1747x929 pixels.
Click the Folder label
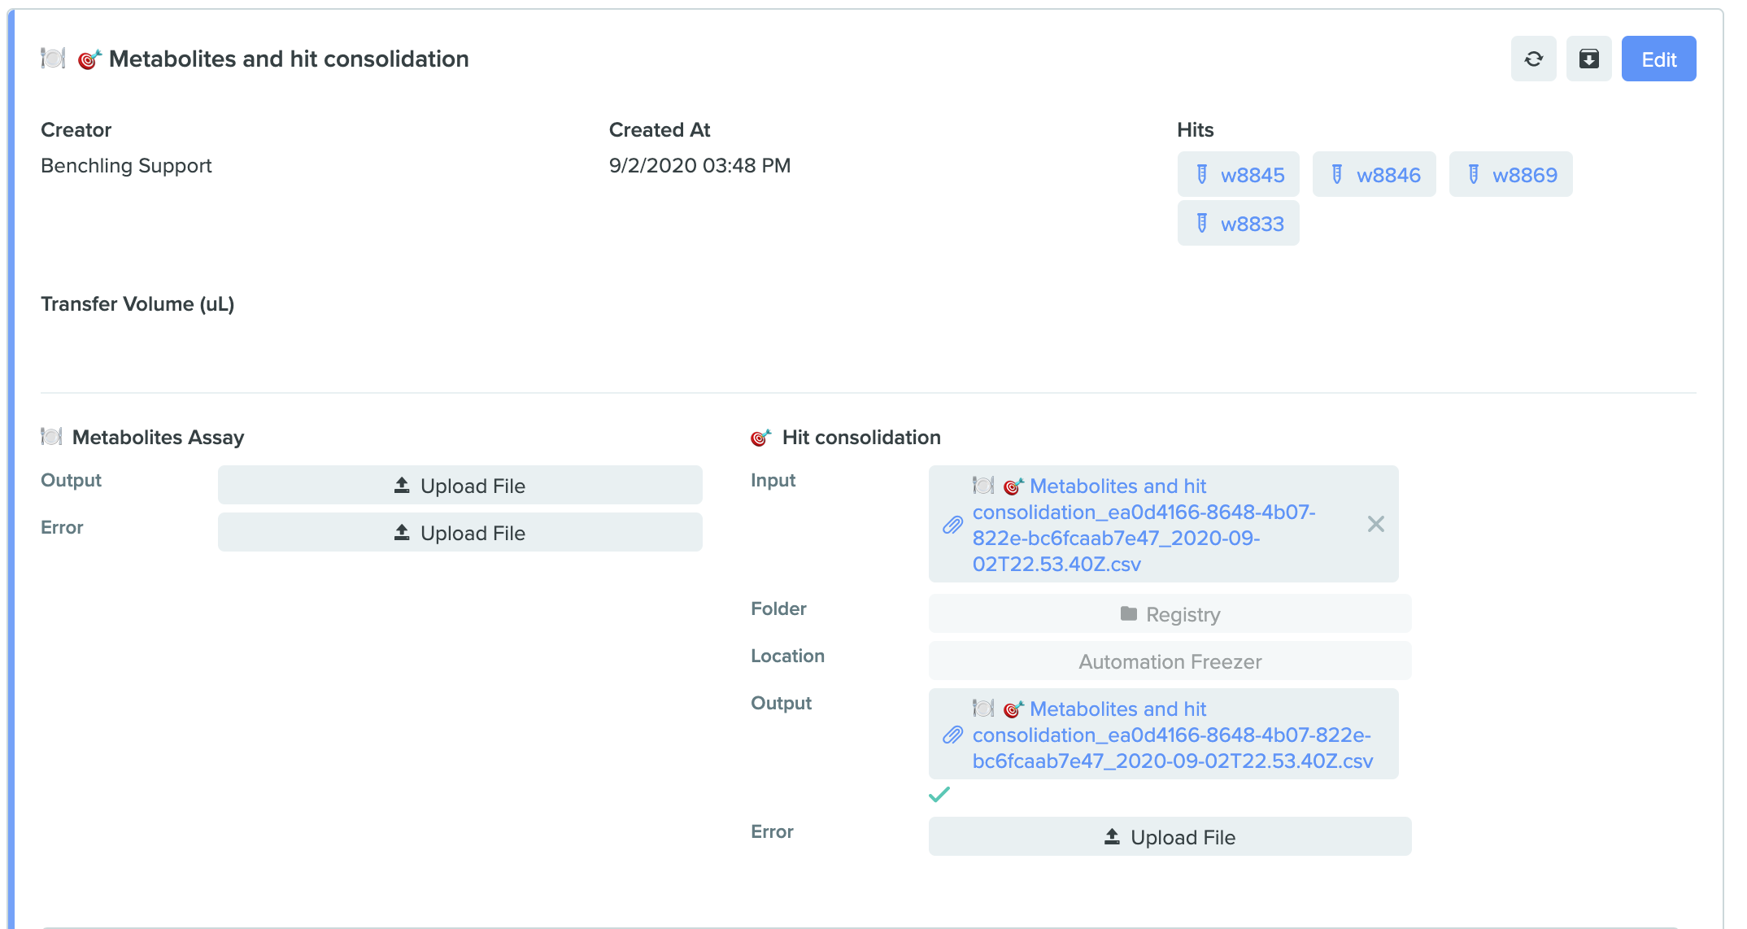[778, 608]
